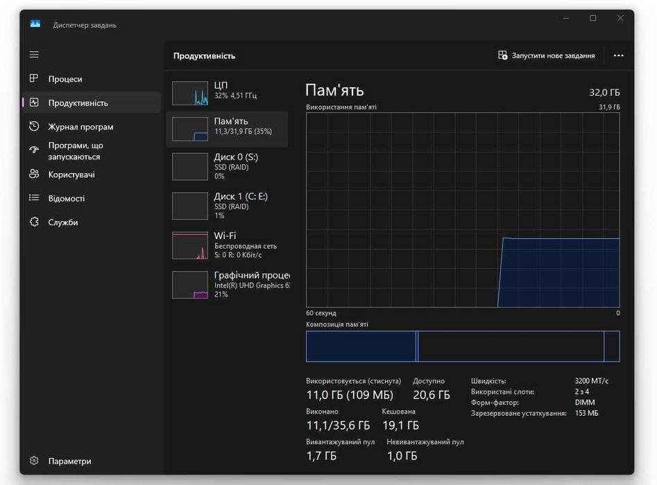Click the Пам'ять heading
657x485 pixels.
click(x=334, y=90)
